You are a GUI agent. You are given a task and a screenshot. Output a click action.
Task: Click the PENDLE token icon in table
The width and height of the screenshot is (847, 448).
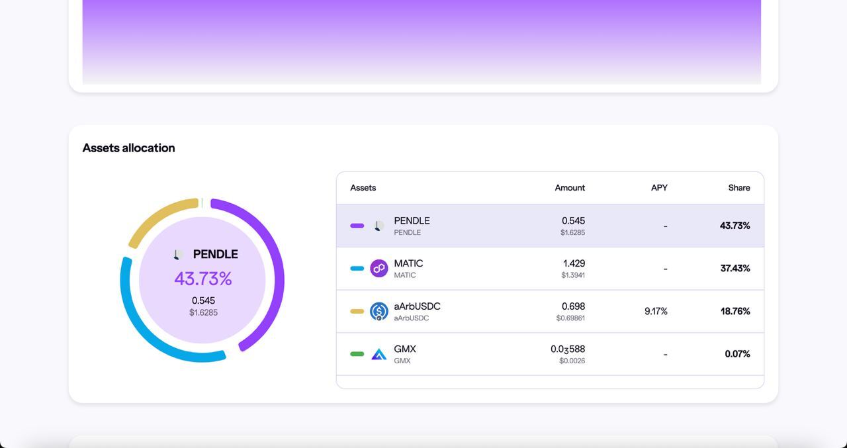click(379, 226)
